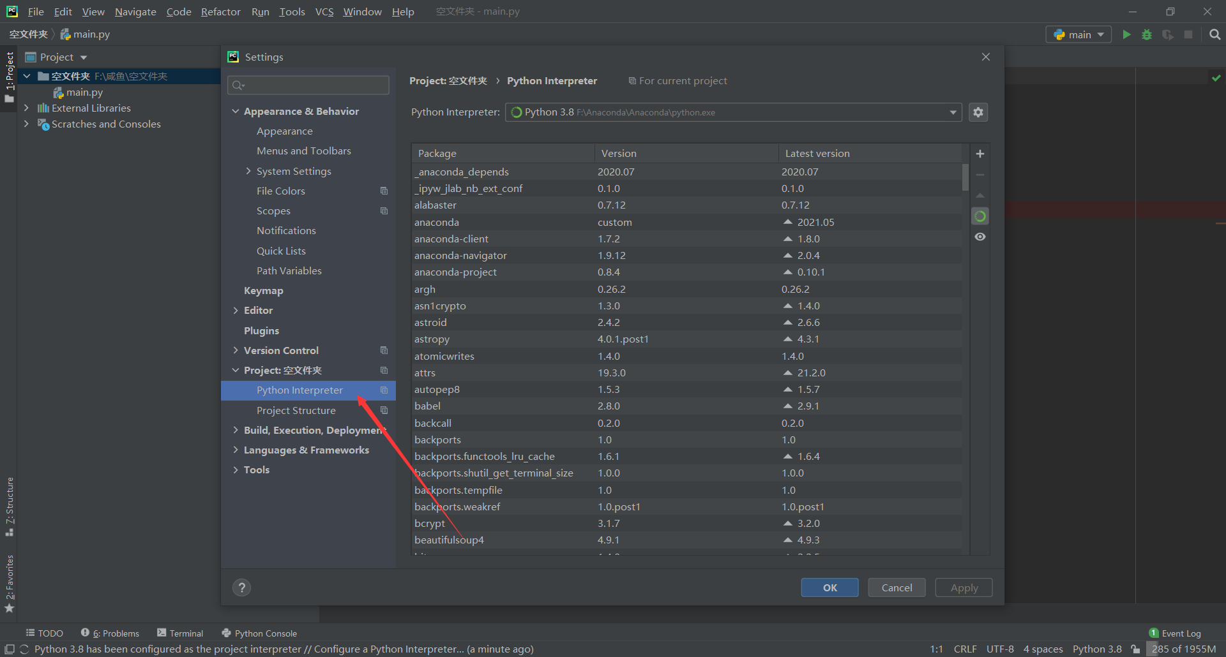Click the UTF-8 encoding in status bar
The height and width of the screenshot is (657, 1226).
(x=1000, y=649)
